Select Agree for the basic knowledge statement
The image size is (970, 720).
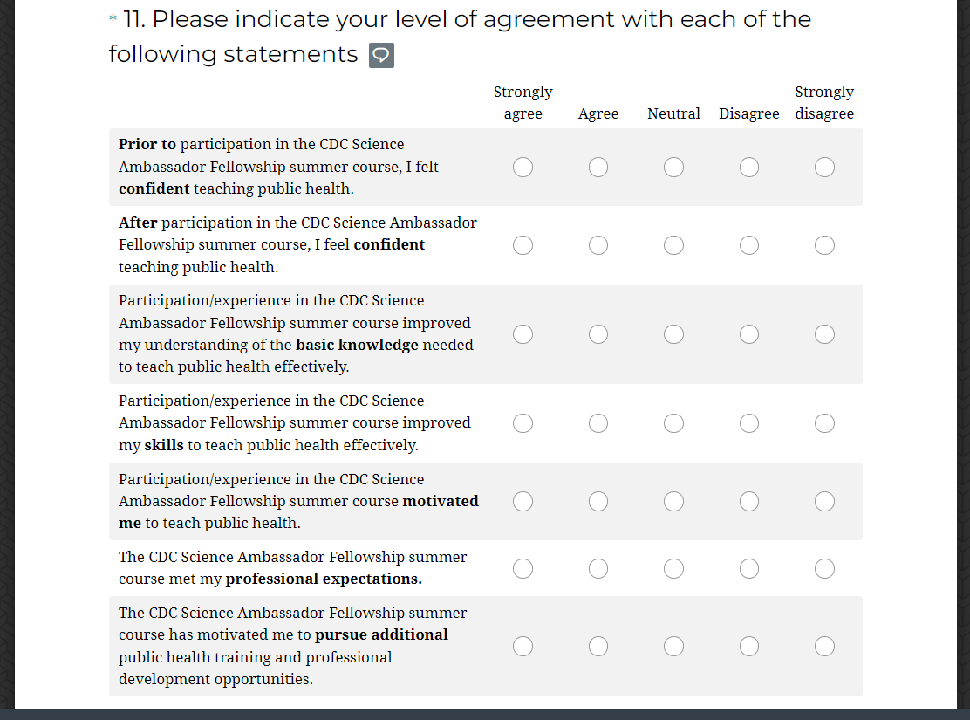click(x=598, y=334)
